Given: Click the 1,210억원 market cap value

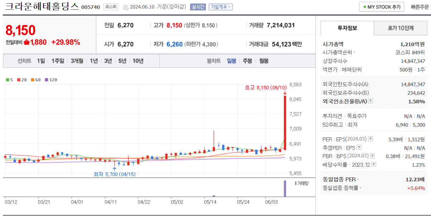Looking at the screenshot, I should coord(412,44).
